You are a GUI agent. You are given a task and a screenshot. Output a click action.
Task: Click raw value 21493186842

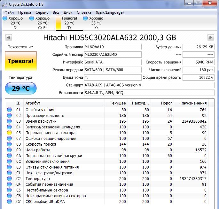[194, 121]
